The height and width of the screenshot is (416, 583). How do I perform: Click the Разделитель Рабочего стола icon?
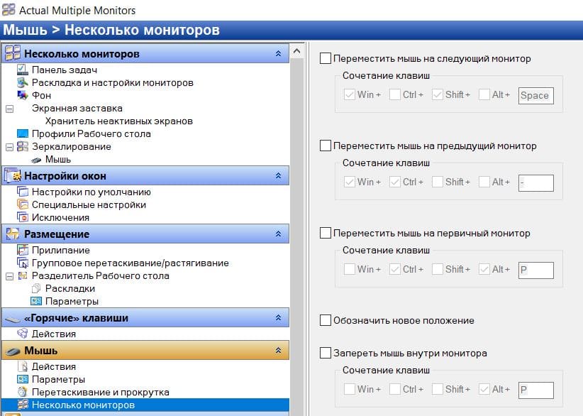pos(23,275)
